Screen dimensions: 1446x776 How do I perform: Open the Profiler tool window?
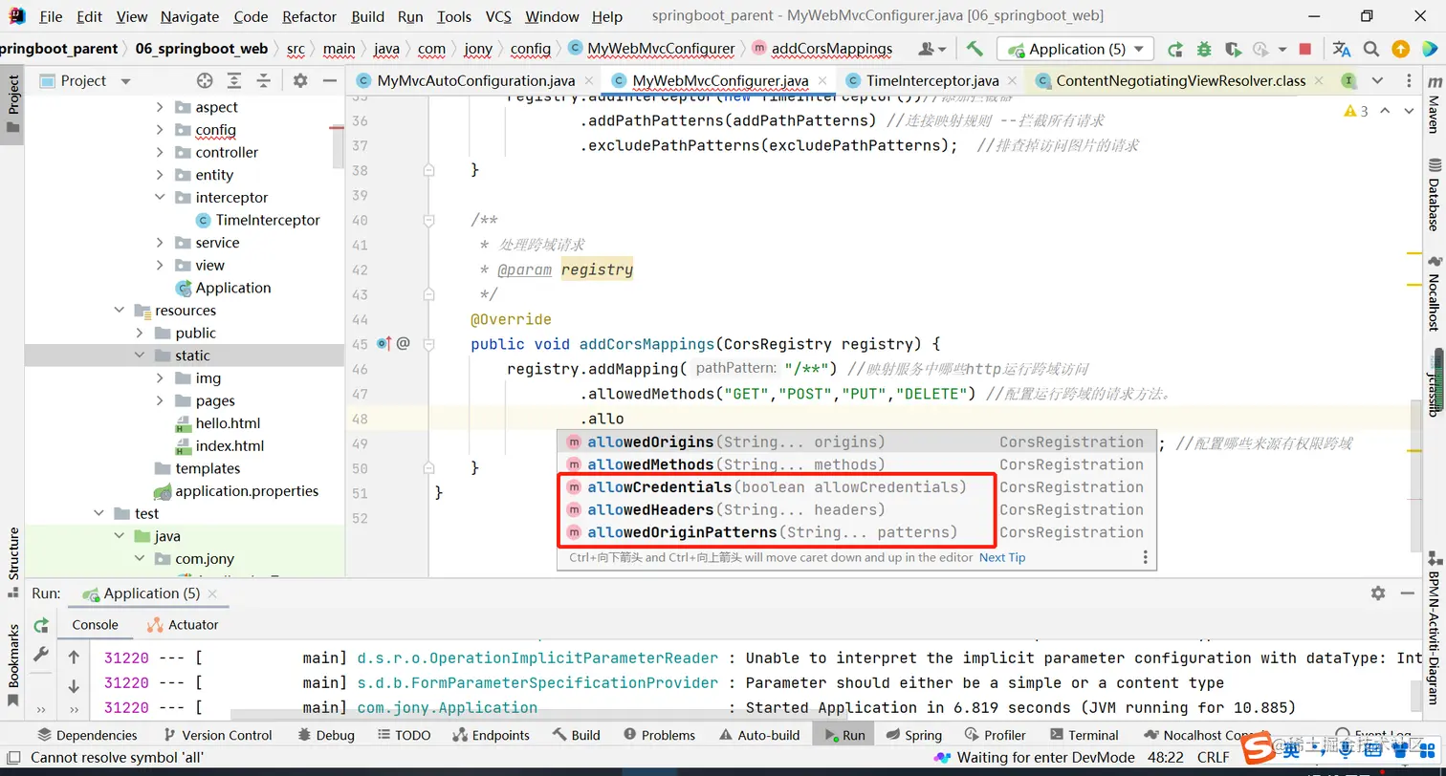click(996, 735)
